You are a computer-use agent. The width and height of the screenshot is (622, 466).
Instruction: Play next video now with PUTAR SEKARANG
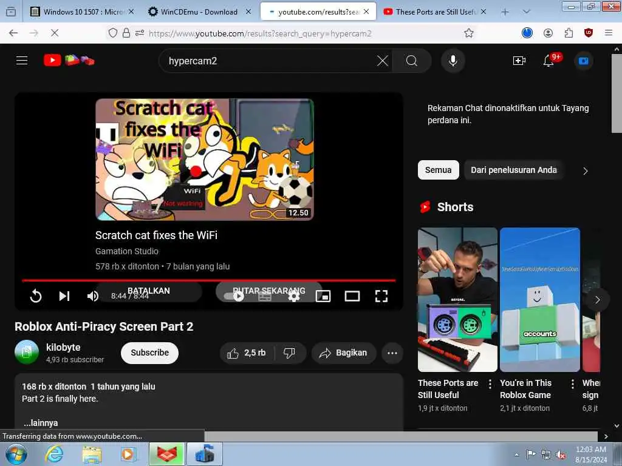click(269, 291)
